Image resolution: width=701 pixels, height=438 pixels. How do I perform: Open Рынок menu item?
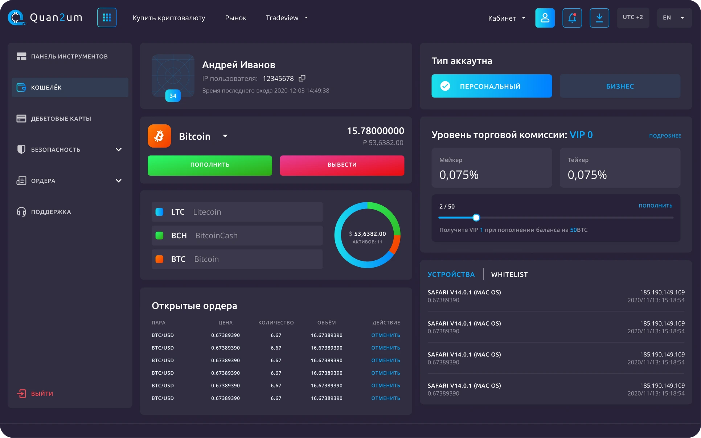click(x=235, y=18)
